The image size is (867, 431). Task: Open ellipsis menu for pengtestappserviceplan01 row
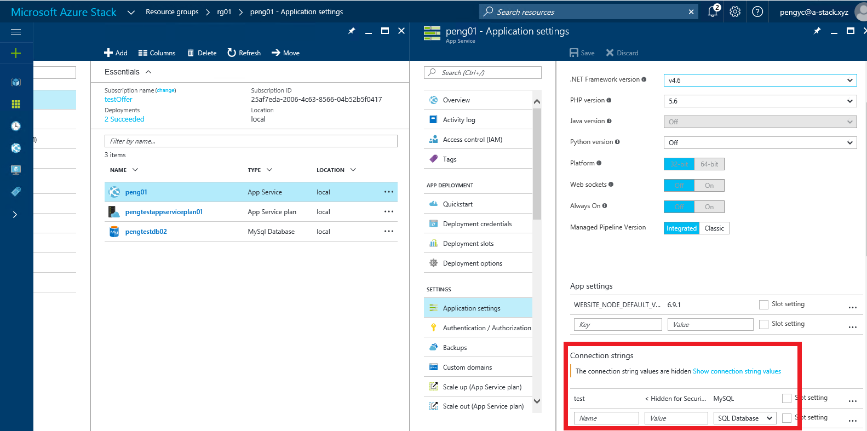click(389, 211)
